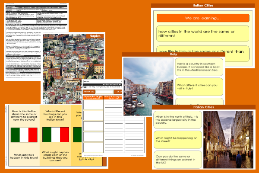Select 'how cities in the world are the same' box
Screen dimensions: 259x173
point(203,33)
